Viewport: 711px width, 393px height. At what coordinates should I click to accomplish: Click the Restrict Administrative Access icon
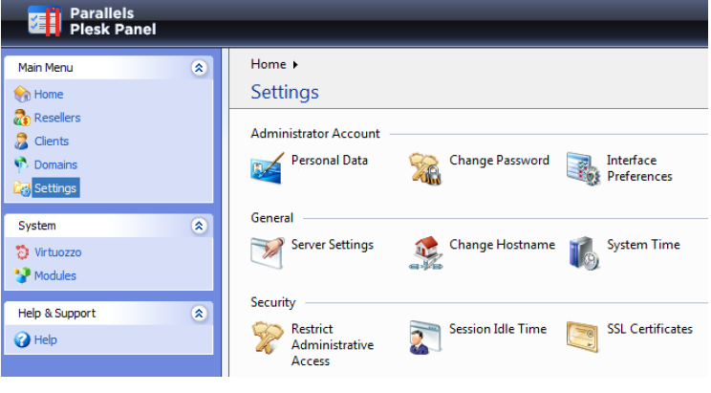click(x=267, y=338)
